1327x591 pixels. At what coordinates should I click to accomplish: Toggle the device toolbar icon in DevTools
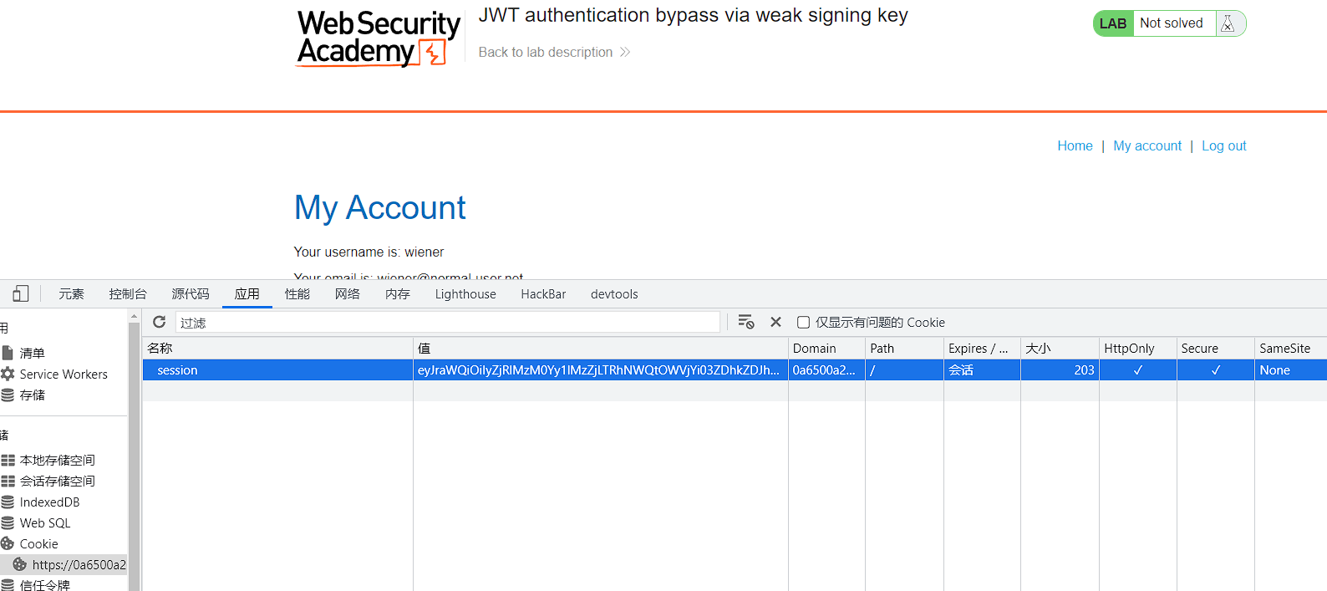point(21,293)
